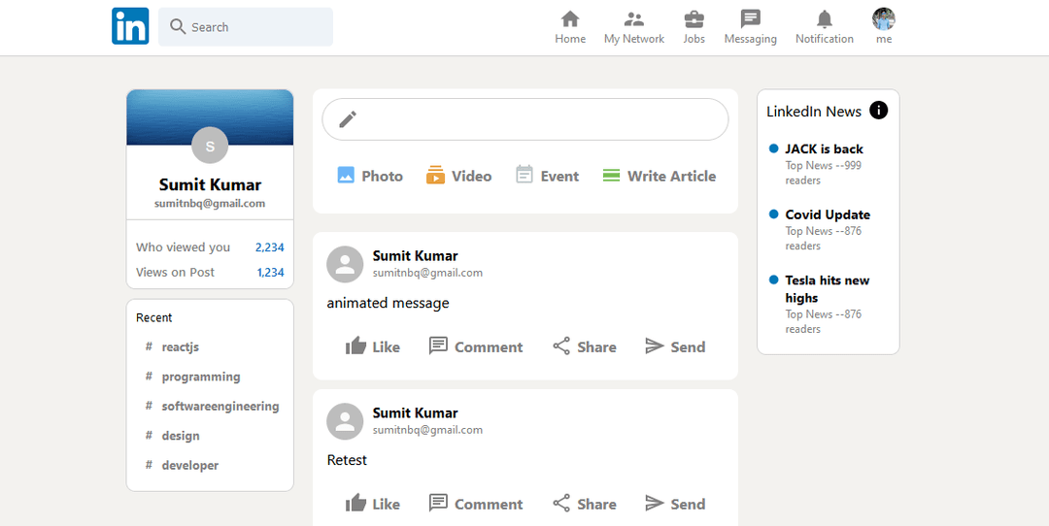Send the 'Retest' post
This screenshot has height=526, width=1049.
coord(674,504)
